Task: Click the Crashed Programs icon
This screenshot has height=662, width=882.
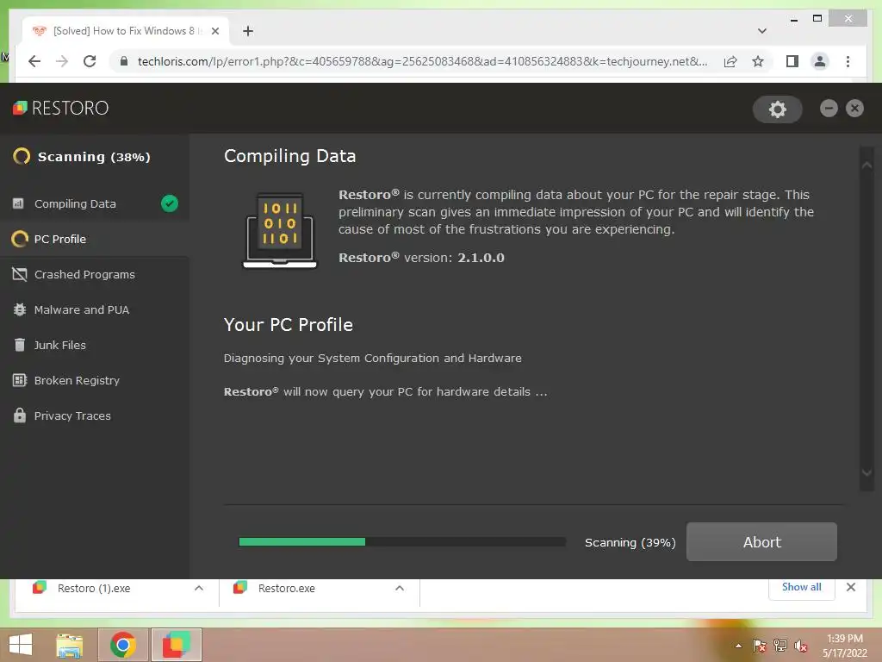Action: tap(20, 274)
